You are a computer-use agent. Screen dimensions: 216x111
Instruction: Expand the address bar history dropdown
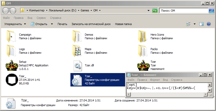149,11
